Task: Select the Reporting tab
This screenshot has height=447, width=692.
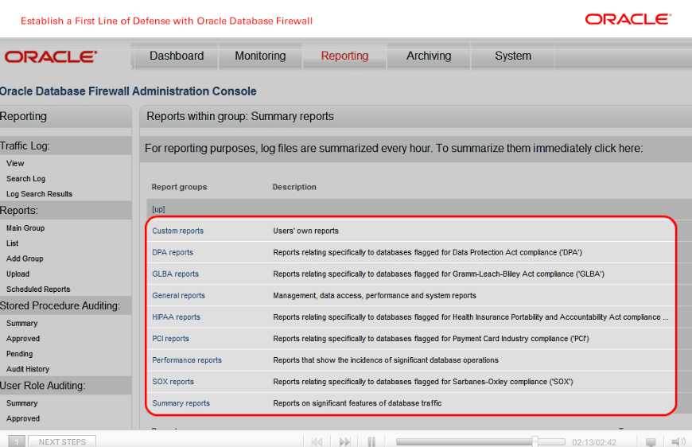Action: 344,56
